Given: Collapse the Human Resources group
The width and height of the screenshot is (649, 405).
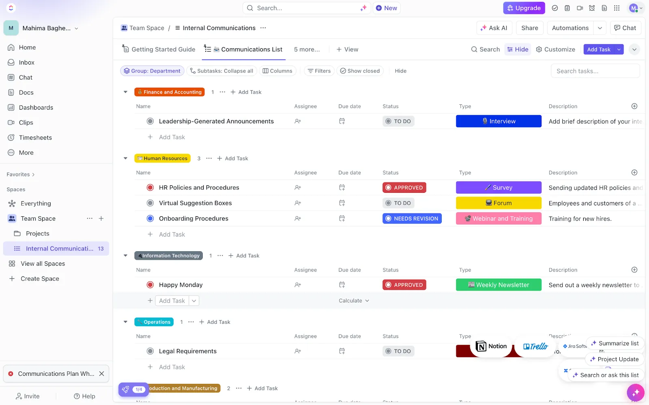Looking at the screenshot, I should tap(126, 158).
